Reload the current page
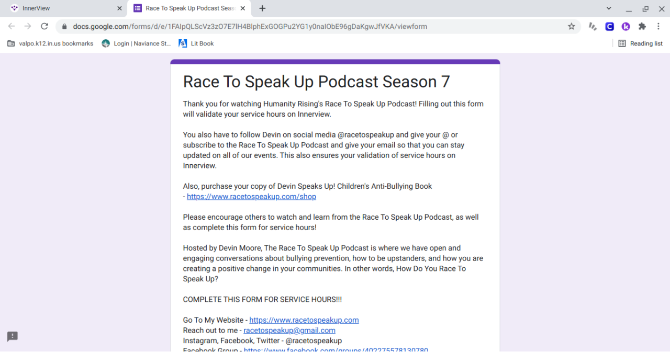Image resolution: width=670 pixels, height=352 pixels. [x=44, y=26]
